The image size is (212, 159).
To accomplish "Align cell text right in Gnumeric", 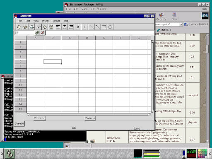I will [x=71, y=27].
